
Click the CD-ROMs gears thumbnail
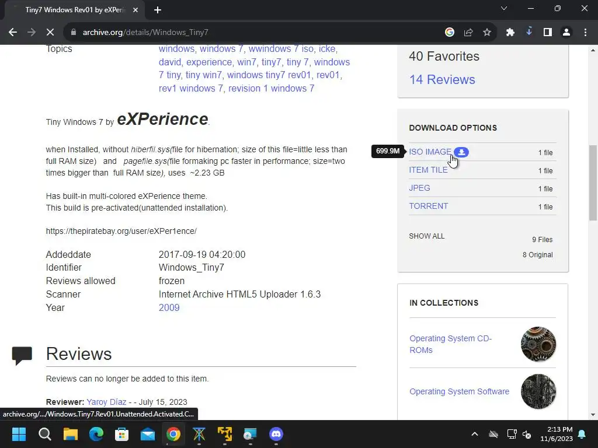click(538, 344)
